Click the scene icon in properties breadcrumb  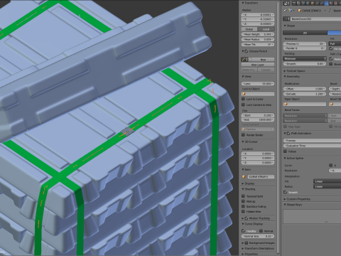pyautogui.click(x=291, y=11)
